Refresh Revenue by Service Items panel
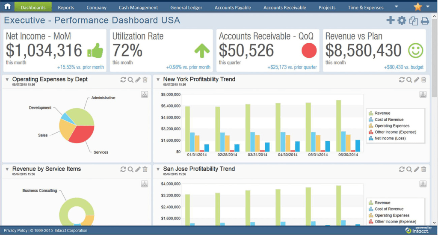 (123, 169)
